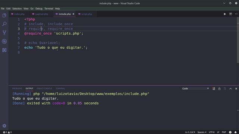Click the $variavel comment on line 6
This screenshot has width=239, height=134.
[x=42, y=43]
